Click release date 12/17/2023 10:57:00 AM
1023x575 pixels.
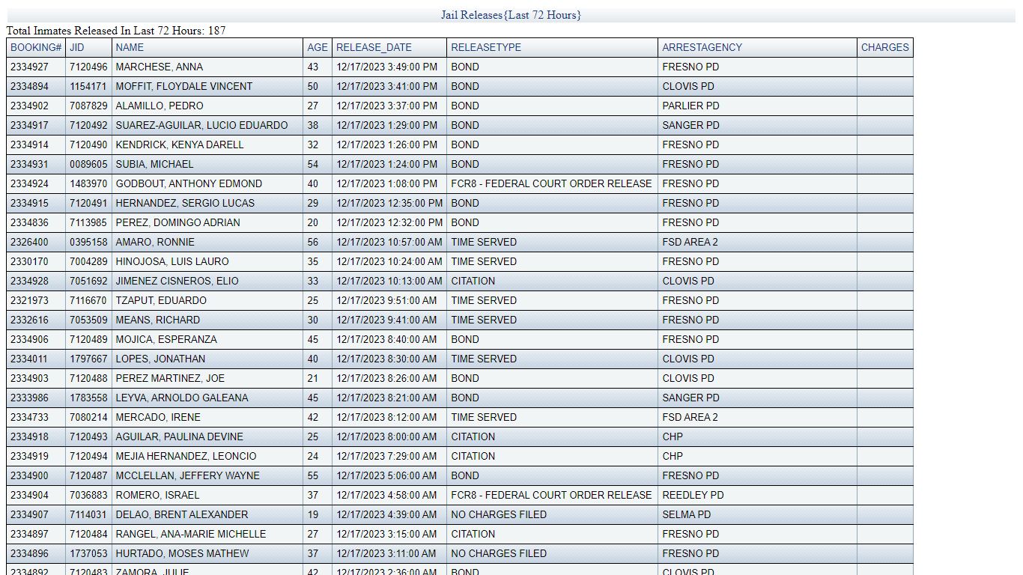pyautogui.click(x=389, y=242)
